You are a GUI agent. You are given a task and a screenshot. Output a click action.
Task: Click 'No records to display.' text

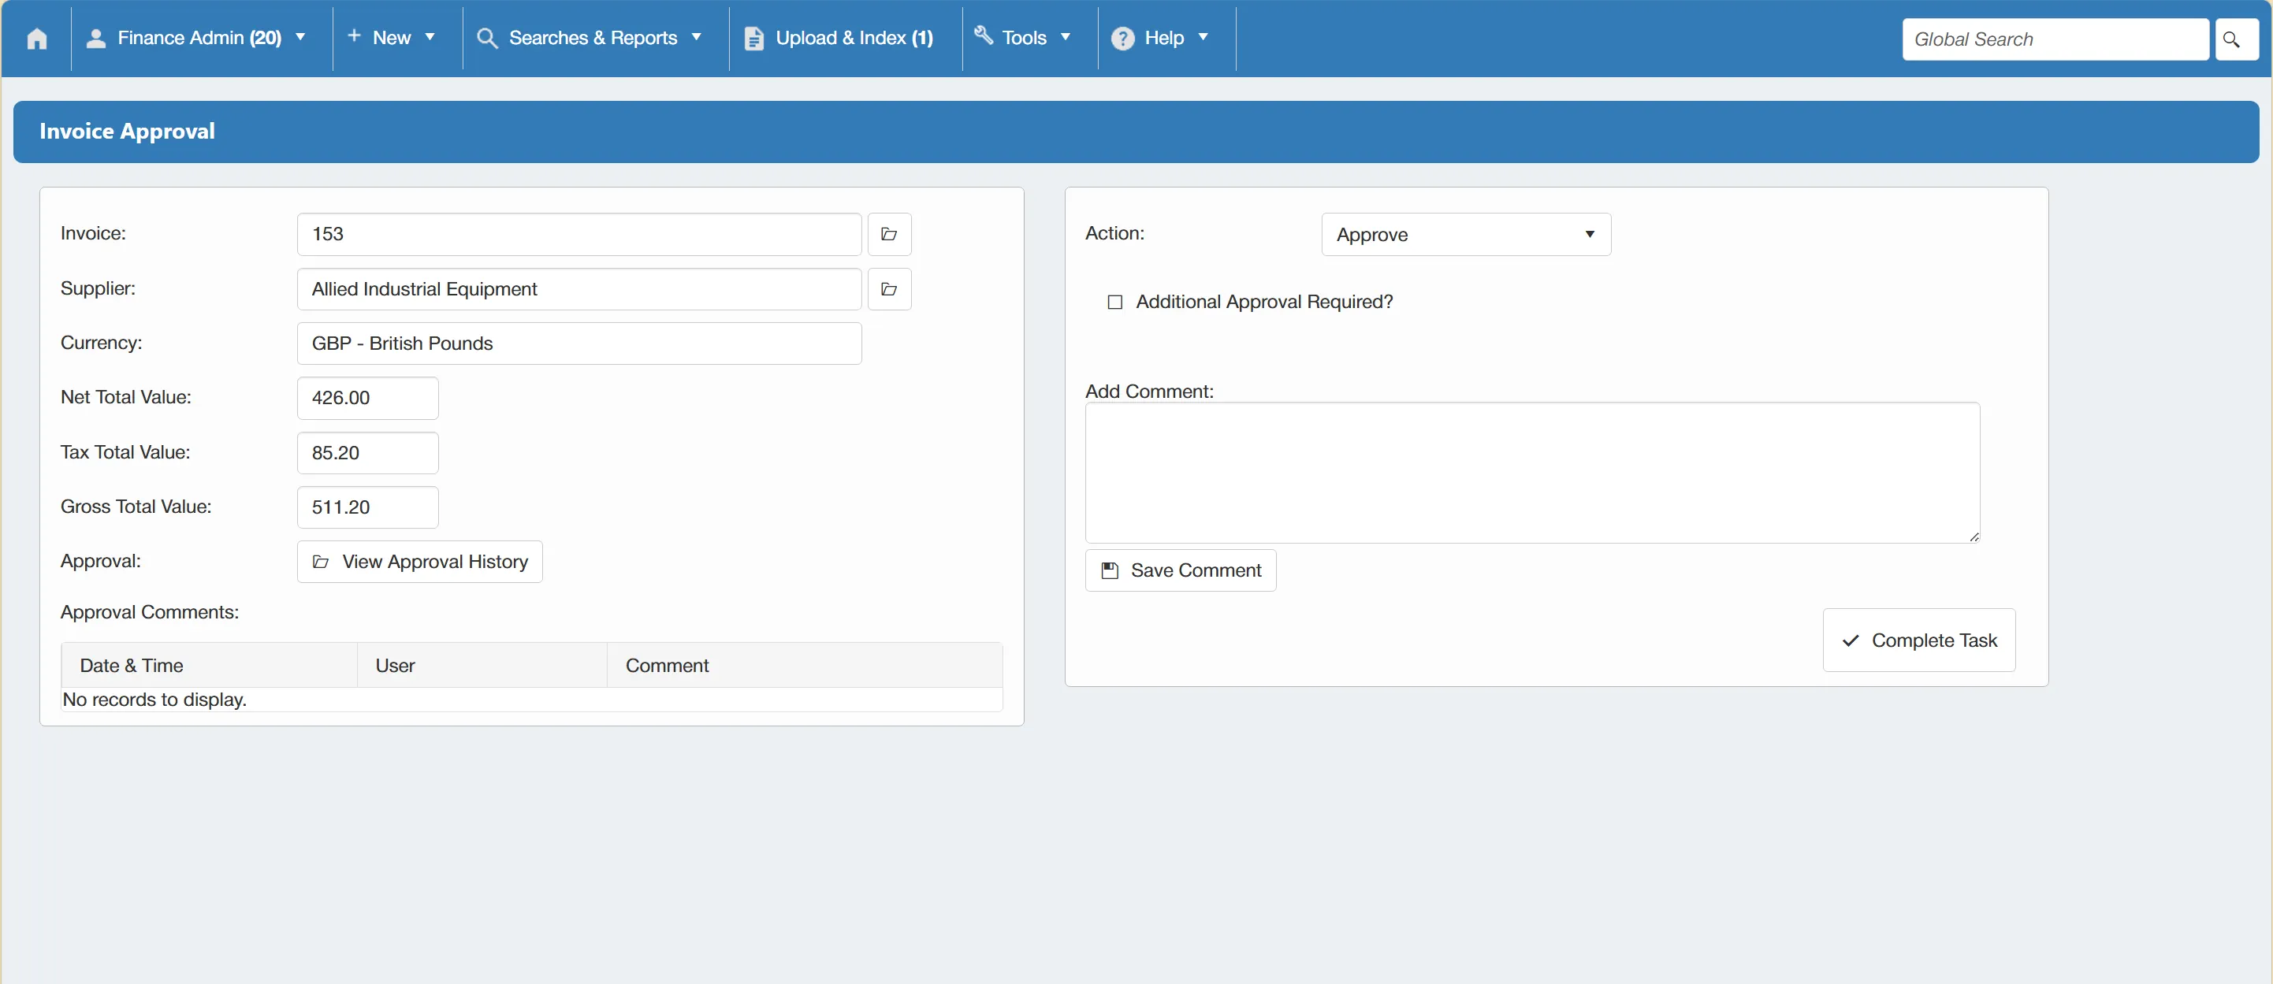154,700
